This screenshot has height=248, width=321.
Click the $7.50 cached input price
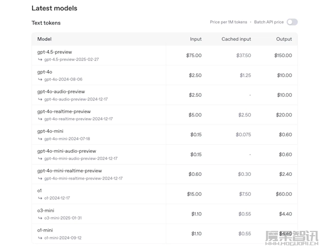245,194
